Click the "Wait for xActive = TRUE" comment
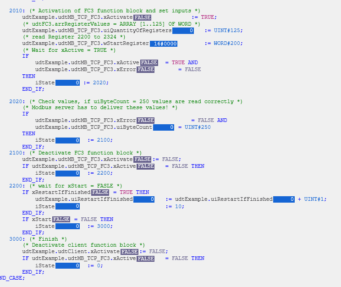Image resolution: width=341 pixels, height=287 pixels. click(x=69, y=50)
